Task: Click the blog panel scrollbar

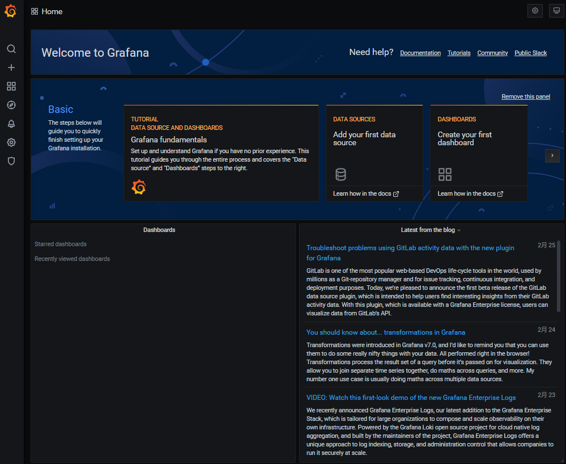Action: (559, 276)
